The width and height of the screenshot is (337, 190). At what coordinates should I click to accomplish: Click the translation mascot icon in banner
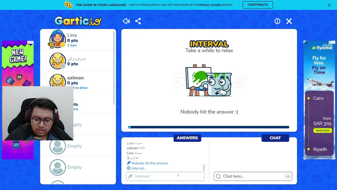tap(68, 5)
